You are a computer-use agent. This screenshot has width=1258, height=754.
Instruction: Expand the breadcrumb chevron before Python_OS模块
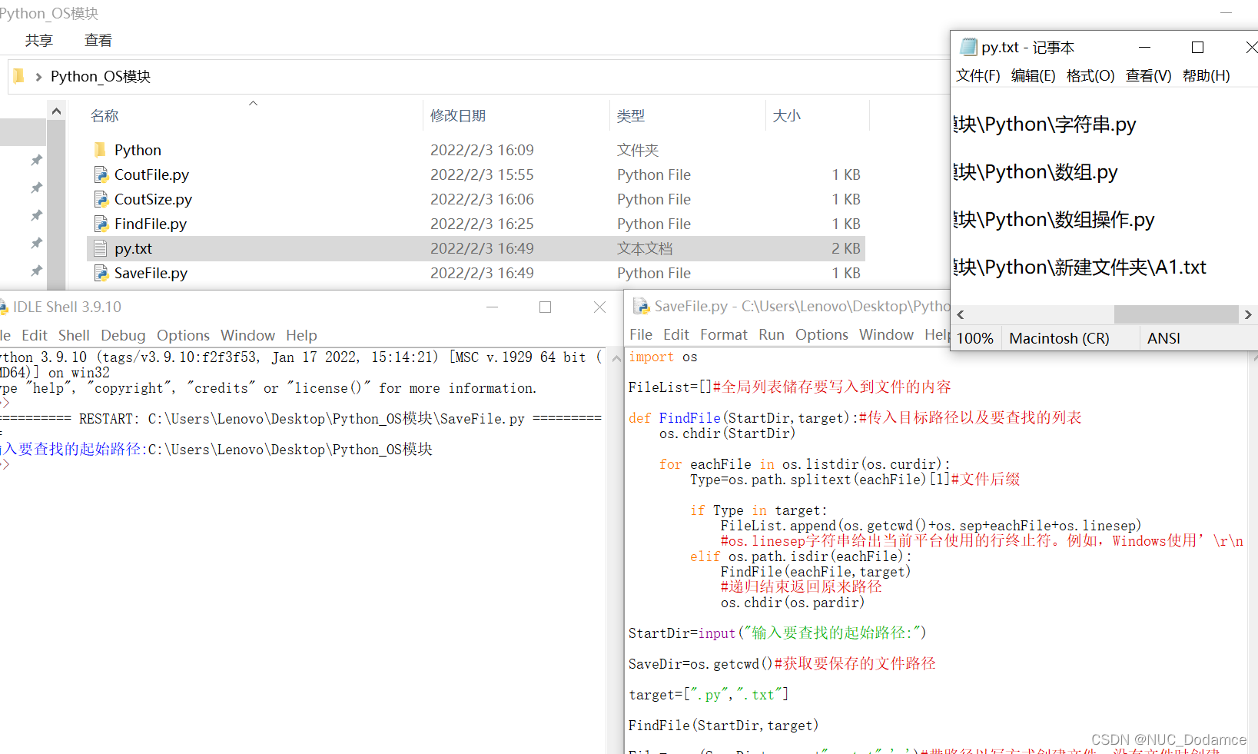click(x=38, y=77)
